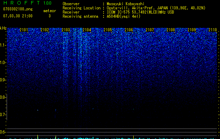Click the Receiving antenna label
The image size is (220, 139).
click(80, 16)
